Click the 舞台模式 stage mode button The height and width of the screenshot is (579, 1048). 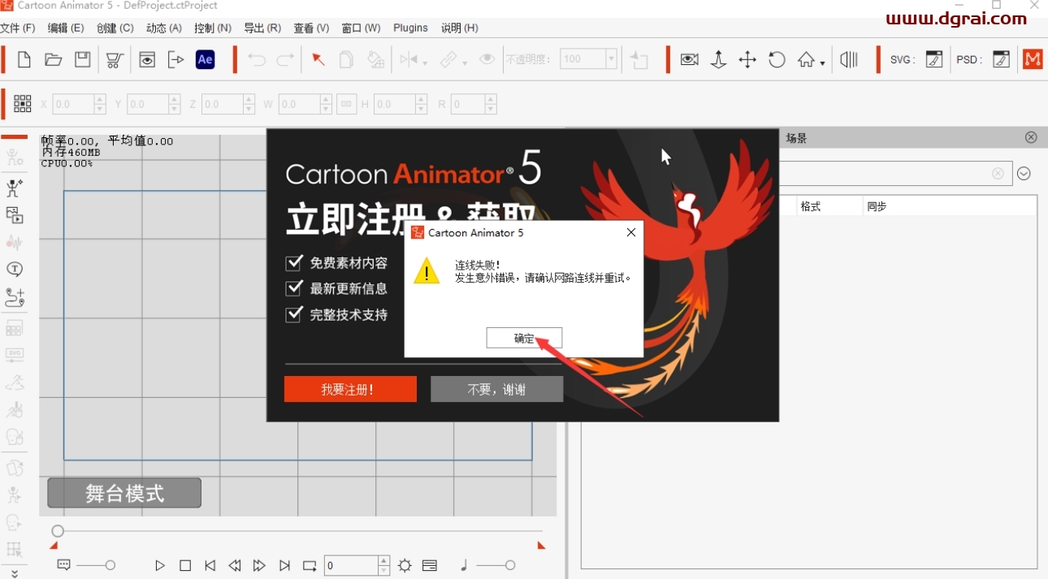pyautogui.click(x=124, y=493)
